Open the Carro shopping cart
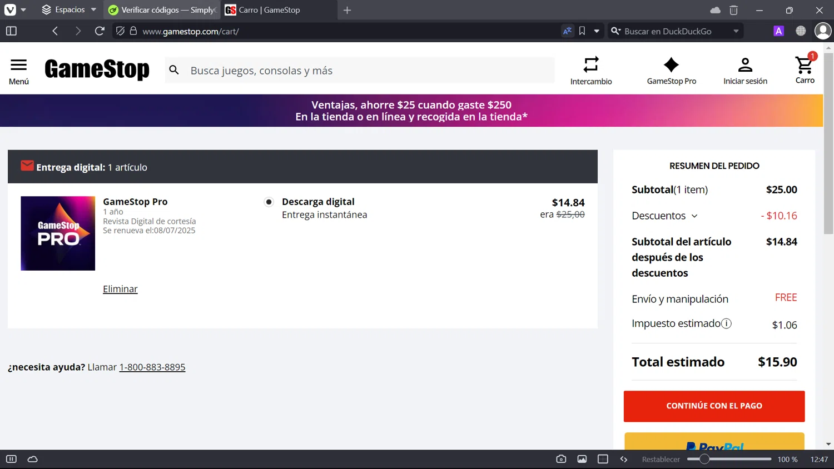834x469 pixels. tap(805, 69)
